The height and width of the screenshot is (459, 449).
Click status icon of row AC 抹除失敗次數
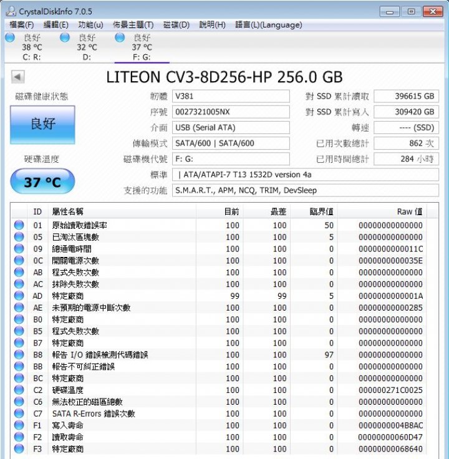(x=19, y=284)
